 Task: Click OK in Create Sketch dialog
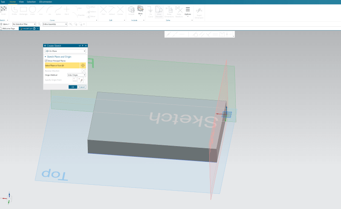pos(73,87)
